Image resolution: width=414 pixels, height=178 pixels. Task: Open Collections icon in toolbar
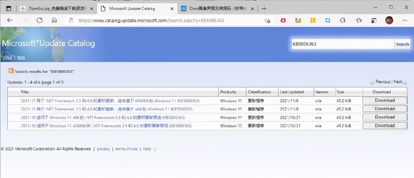pyautogui.click(x=374, y=20)
